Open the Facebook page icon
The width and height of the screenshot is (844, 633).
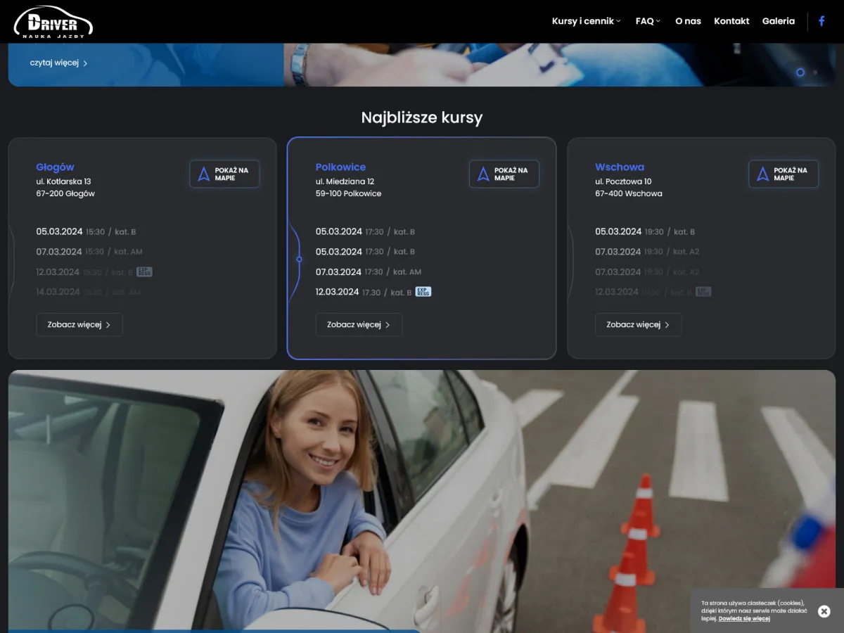click(x=821, y=21)
